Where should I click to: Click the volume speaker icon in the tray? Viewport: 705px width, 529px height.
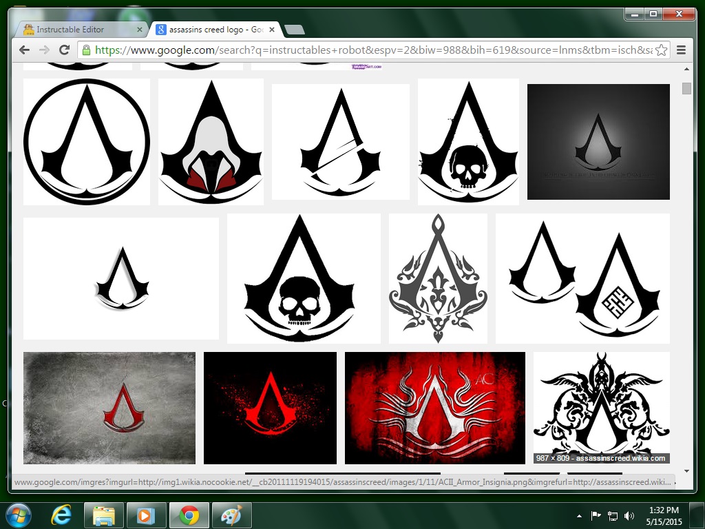pyautogui.click(x=630, y=515)
